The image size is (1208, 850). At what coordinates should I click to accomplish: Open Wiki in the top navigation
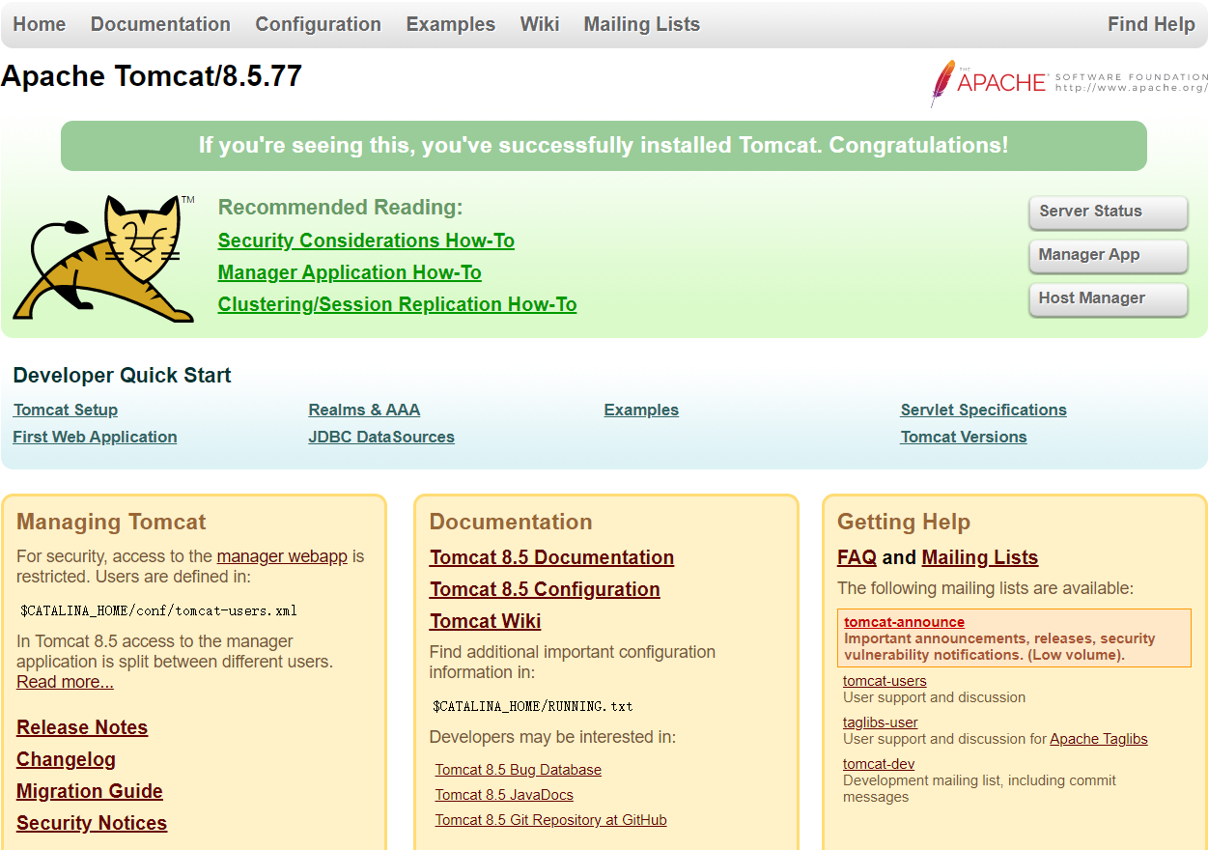pos(539,24)
